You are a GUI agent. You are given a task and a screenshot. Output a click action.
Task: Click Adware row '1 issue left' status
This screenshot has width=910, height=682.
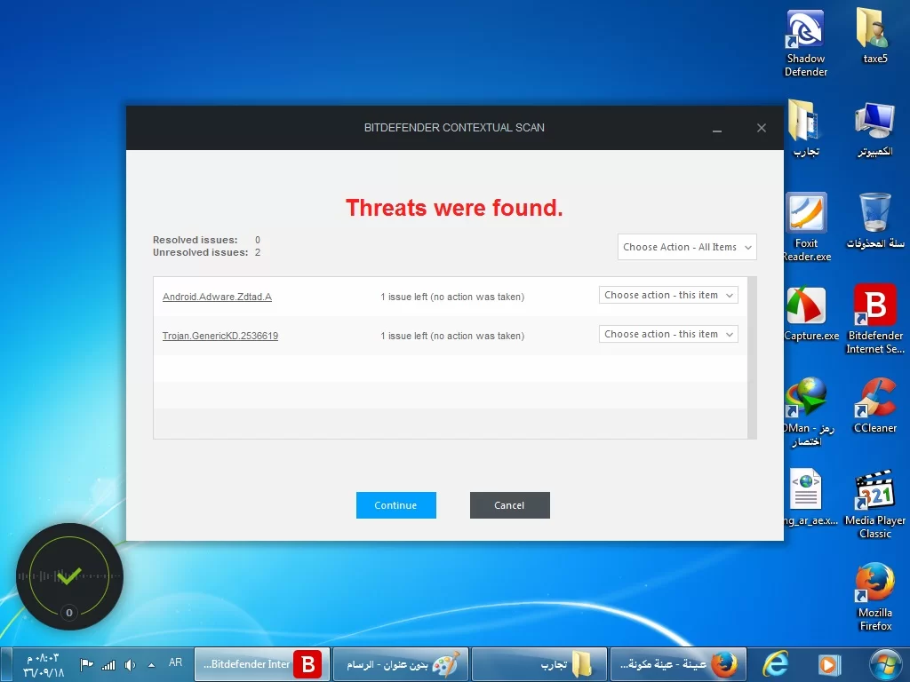(452, 297)
